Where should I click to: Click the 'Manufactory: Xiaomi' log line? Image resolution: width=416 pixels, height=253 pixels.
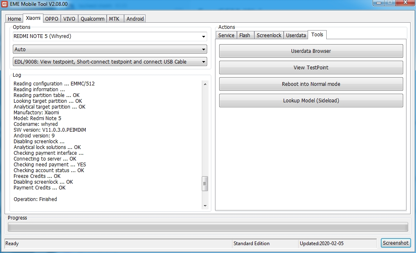tap(36, 112)
